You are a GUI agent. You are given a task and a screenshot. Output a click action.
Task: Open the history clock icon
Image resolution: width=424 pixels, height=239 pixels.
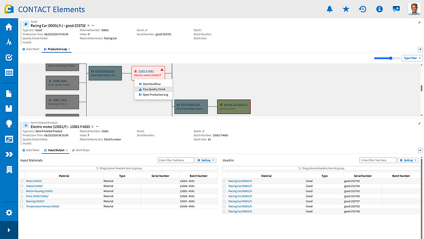click(x=363, y=9)
